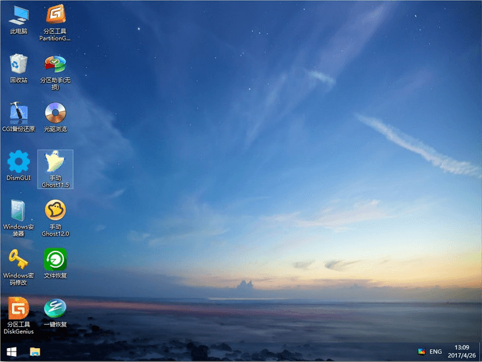
Task: Open the PartitionGuru 分区工具 shortcut
Action: tap(55, 15)
